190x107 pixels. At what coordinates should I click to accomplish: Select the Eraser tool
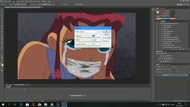(x=2, y=36)
